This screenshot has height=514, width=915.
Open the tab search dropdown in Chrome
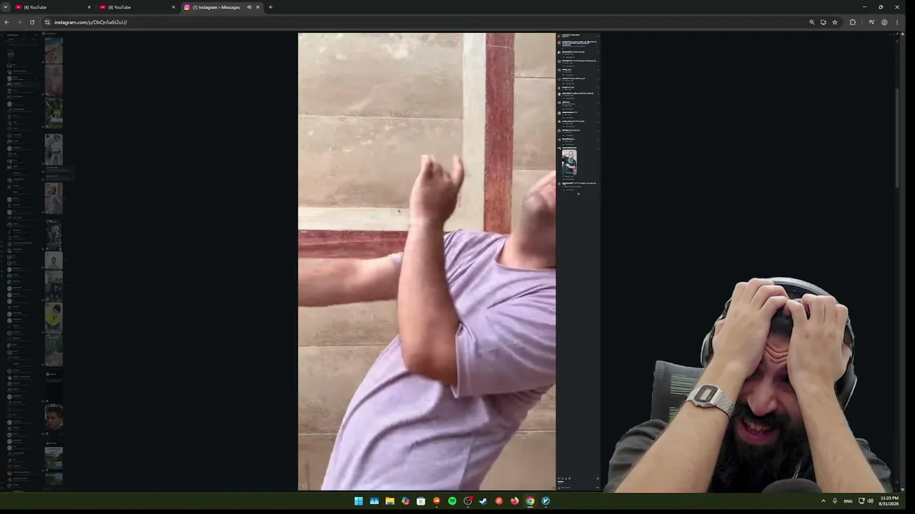click(5, 7)
